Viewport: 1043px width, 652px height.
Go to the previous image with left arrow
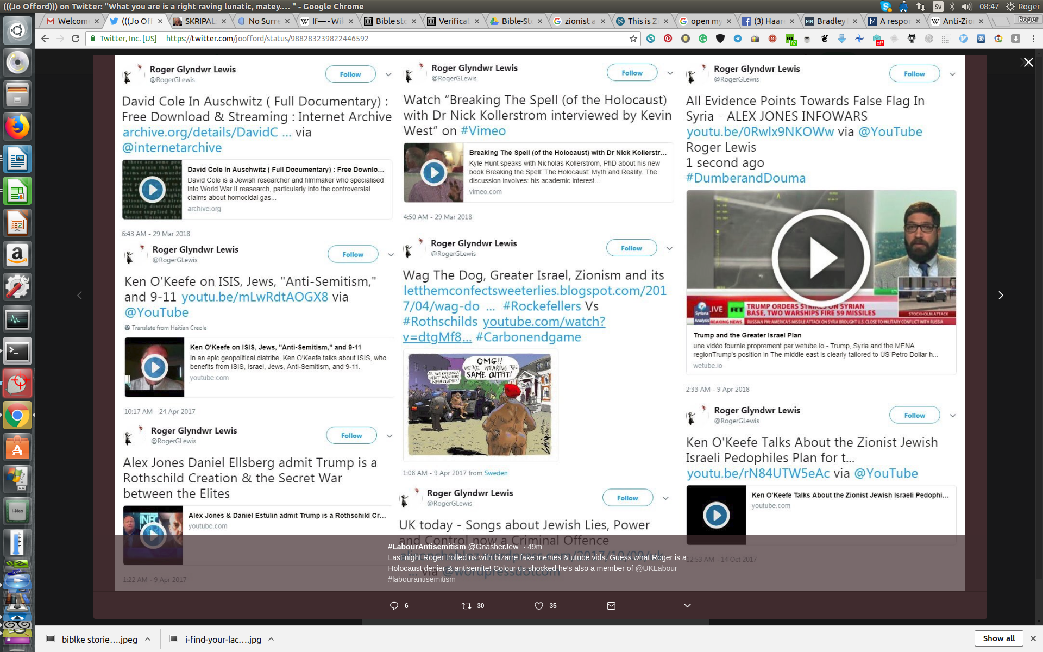[80, 295]
